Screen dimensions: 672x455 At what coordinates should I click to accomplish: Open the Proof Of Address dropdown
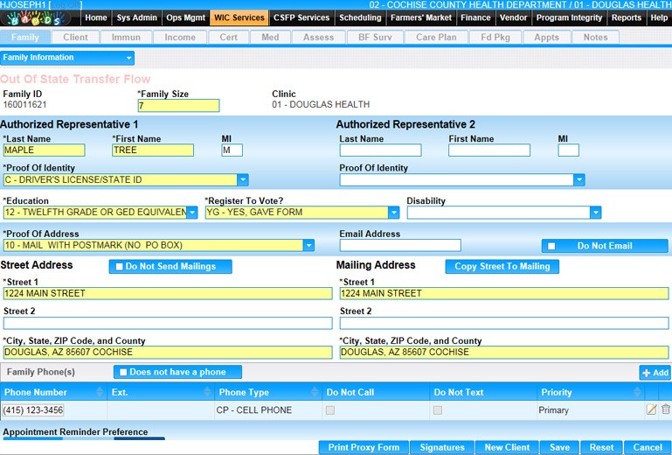point(308,246)
